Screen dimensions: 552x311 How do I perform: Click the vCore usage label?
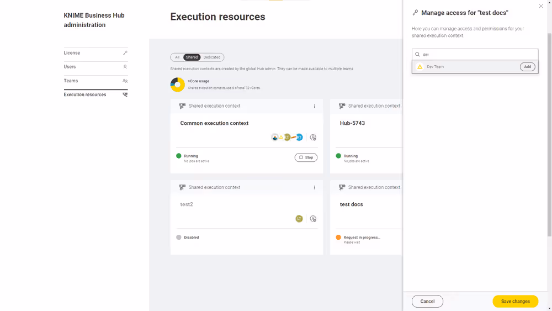(x=199, y=81)
